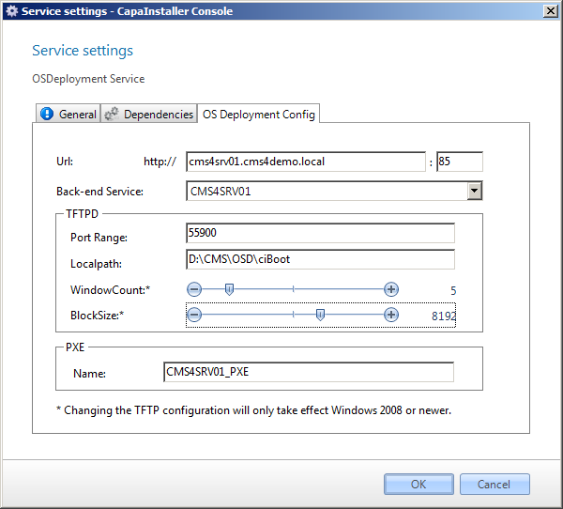Click the Localpath field with D:\CMS\OSD\ciBoot
This screenshot has width=563, height=509.
point(320,259)
